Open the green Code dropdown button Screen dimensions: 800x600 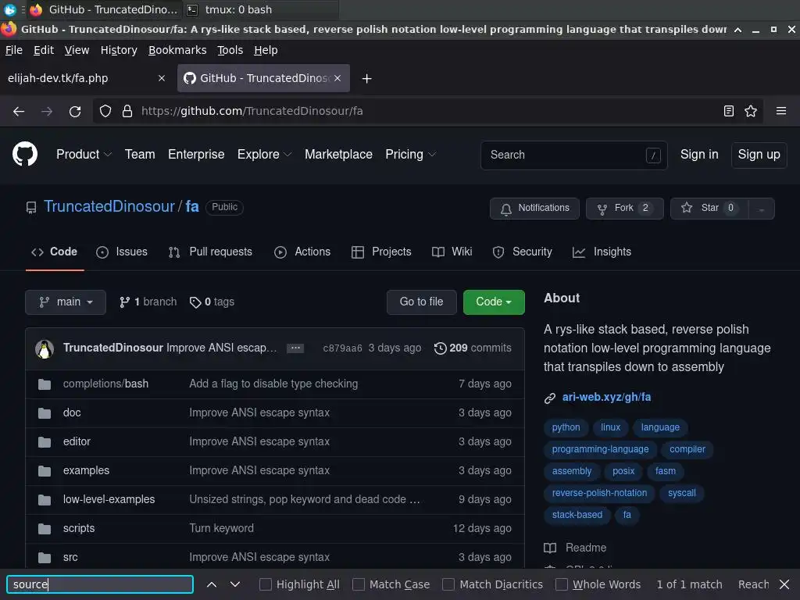click(494, 302)
